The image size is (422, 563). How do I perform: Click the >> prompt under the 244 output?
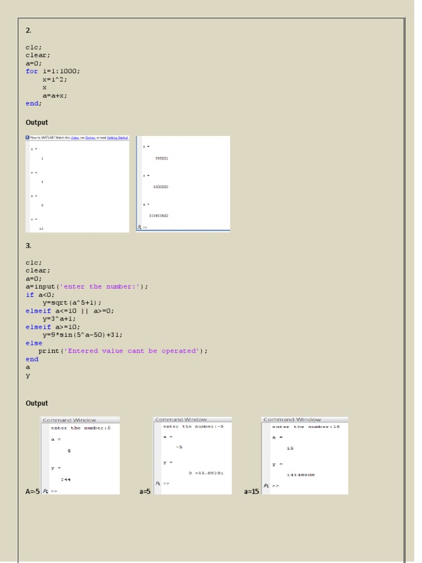tap(54, 491)
